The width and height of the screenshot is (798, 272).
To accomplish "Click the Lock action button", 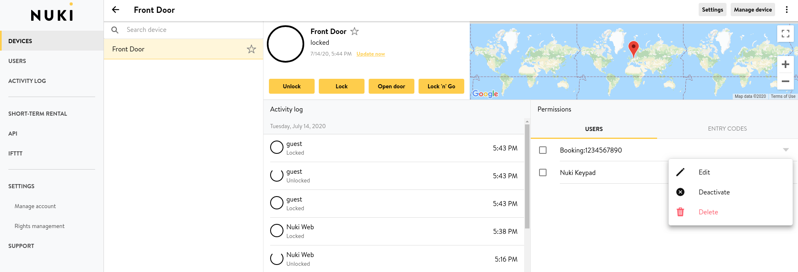I will click(x=342, y=86).
